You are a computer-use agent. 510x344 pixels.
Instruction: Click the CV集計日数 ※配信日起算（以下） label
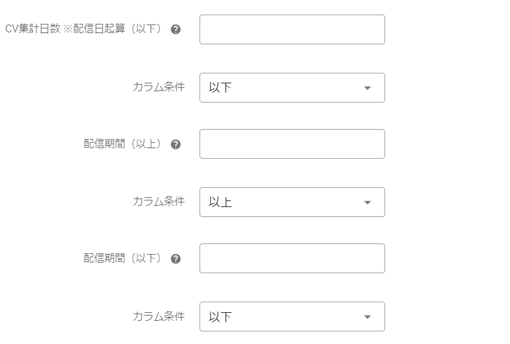83,30
